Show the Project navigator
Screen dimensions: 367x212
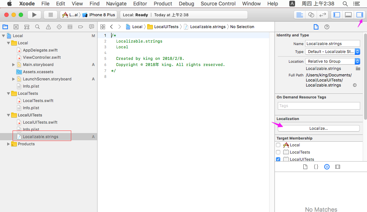5,27
